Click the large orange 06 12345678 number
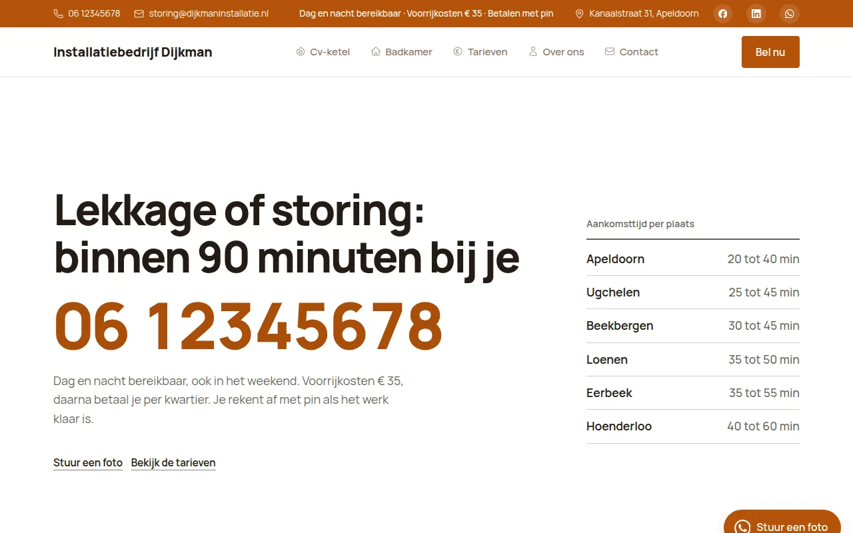The height and width of the screenshot is (533, 853). tap(248, 326)
